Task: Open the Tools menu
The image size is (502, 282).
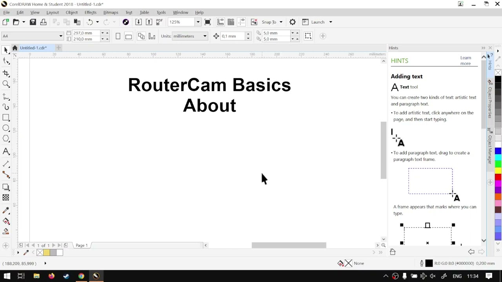Action: 161,12
